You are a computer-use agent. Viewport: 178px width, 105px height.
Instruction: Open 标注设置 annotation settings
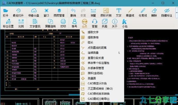pyautogui.click(x=8, y=23)
